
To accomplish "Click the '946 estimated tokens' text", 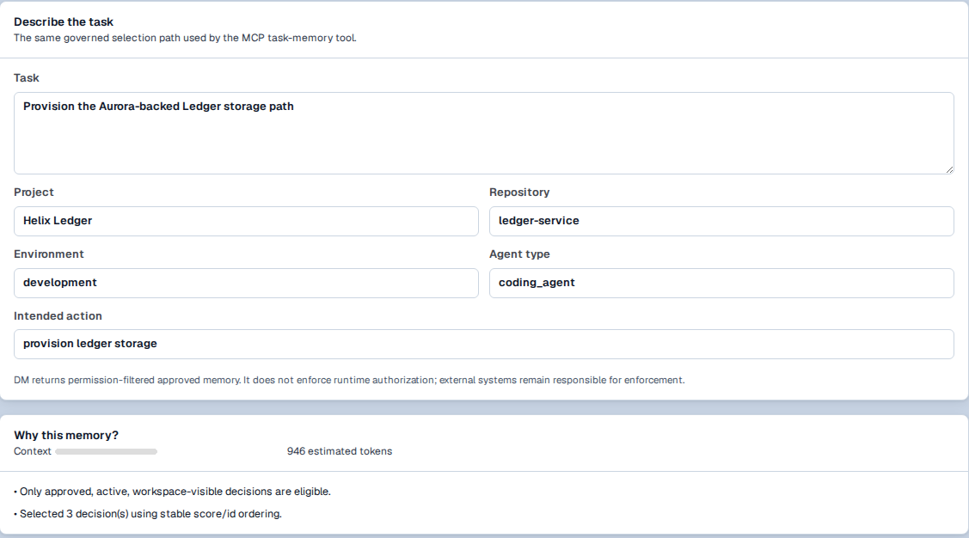I will pyautogui.click(x=340, y=451).
